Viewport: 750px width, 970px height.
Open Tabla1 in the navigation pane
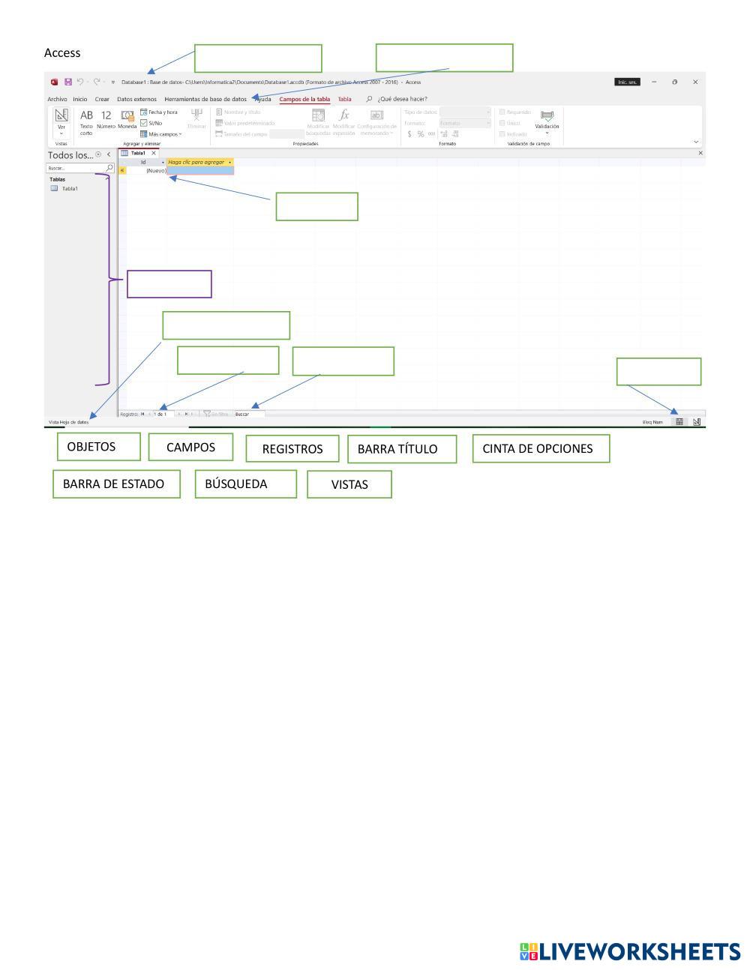point(69,189)
